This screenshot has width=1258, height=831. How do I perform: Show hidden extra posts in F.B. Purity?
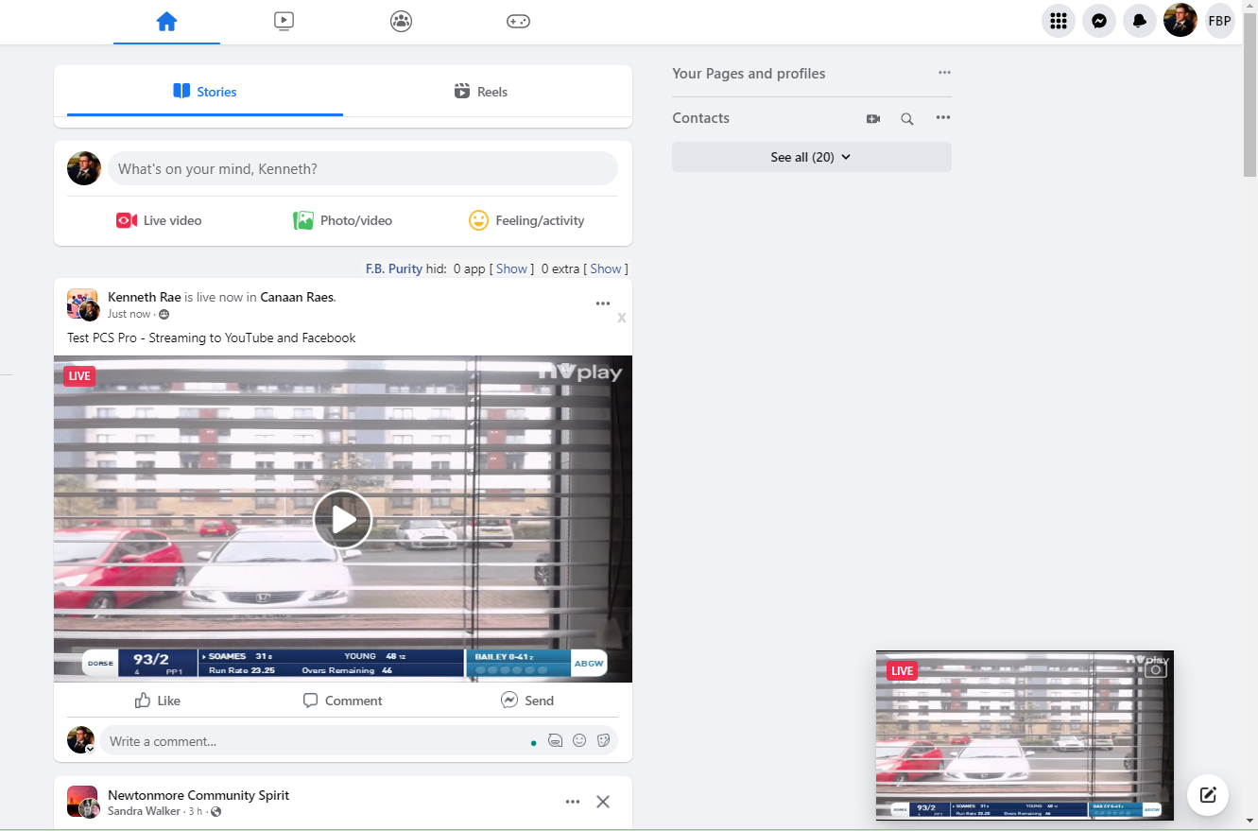(x=606, y=268)
